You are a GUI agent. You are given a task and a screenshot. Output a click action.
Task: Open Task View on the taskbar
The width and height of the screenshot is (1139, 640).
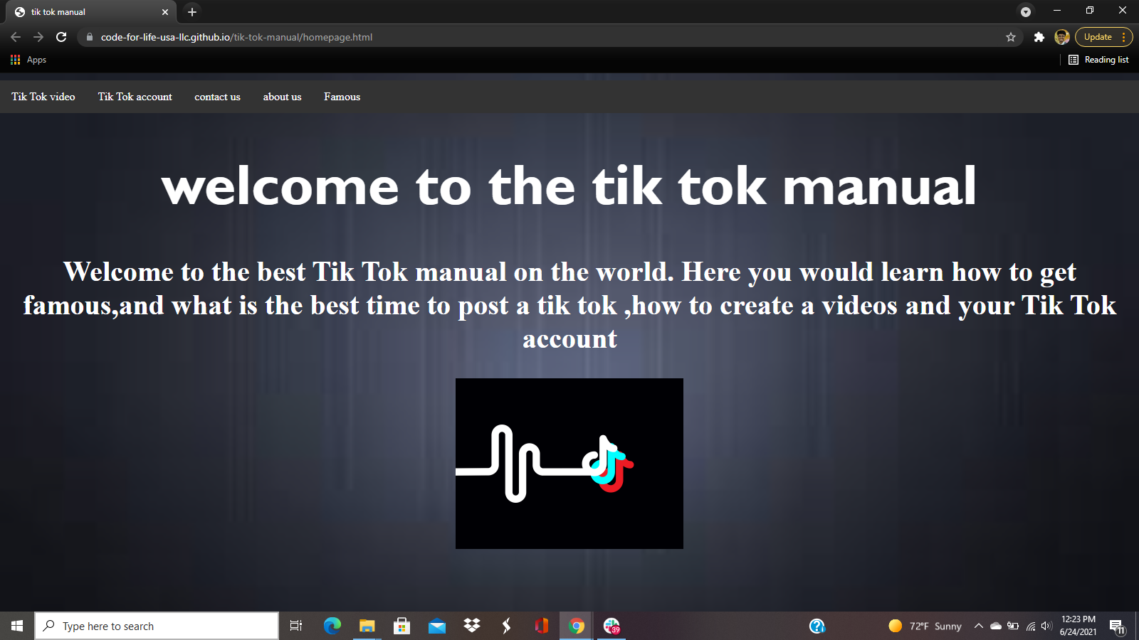tap(296, 626)
